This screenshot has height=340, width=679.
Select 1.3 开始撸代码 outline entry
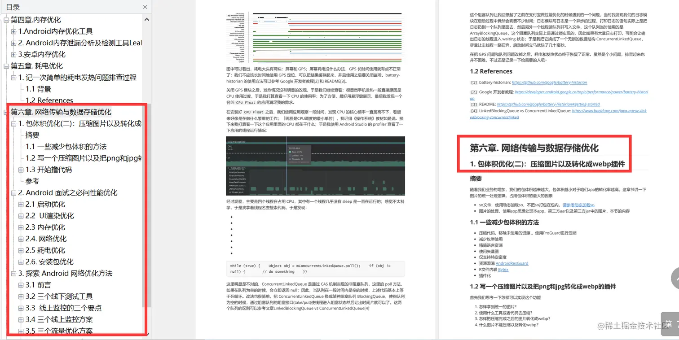48,170
